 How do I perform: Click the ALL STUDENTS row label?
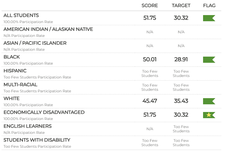[x=21, y=15]
